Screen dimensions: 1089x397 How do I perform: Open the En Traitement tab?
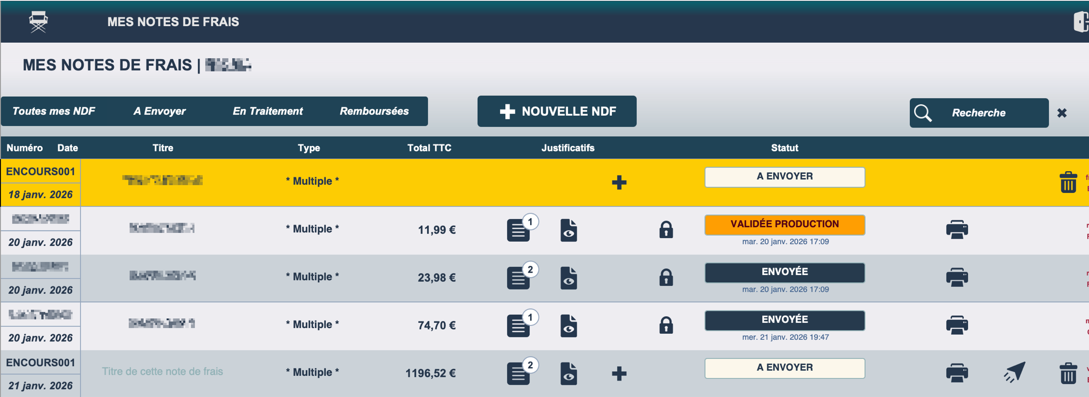click(x=268, y=111)
